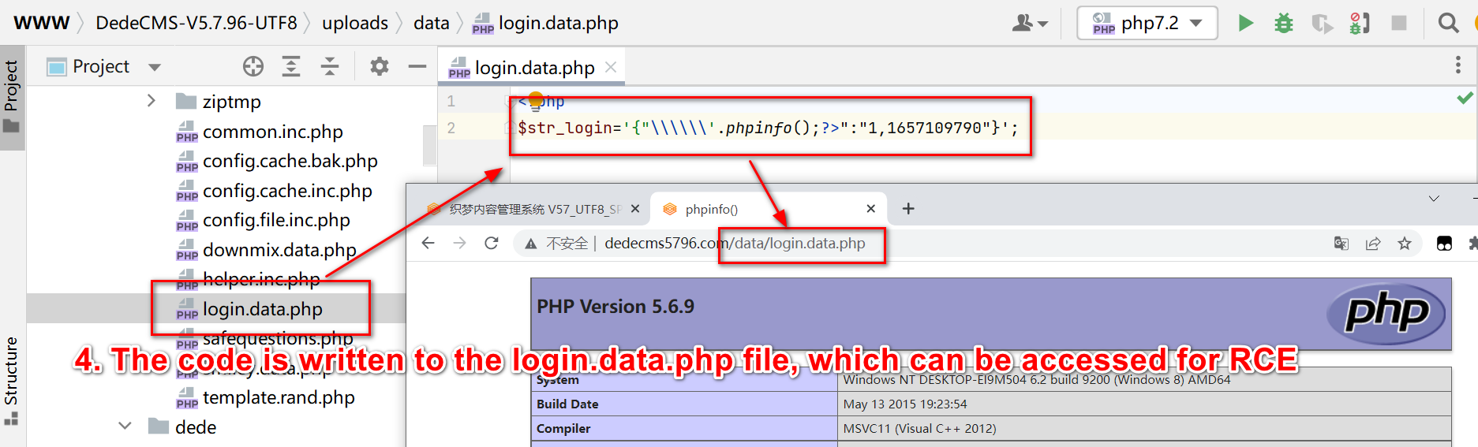Open common.inc.php in project tree
The width and height of the screenshot is (1478, 447).
[272, 132]
